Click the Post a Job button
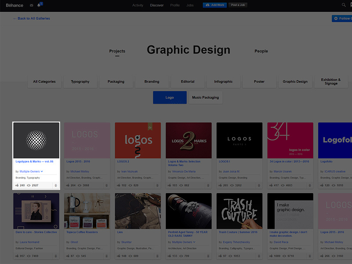352x264 pixels. pyautogui.click(x=238, y=5)
